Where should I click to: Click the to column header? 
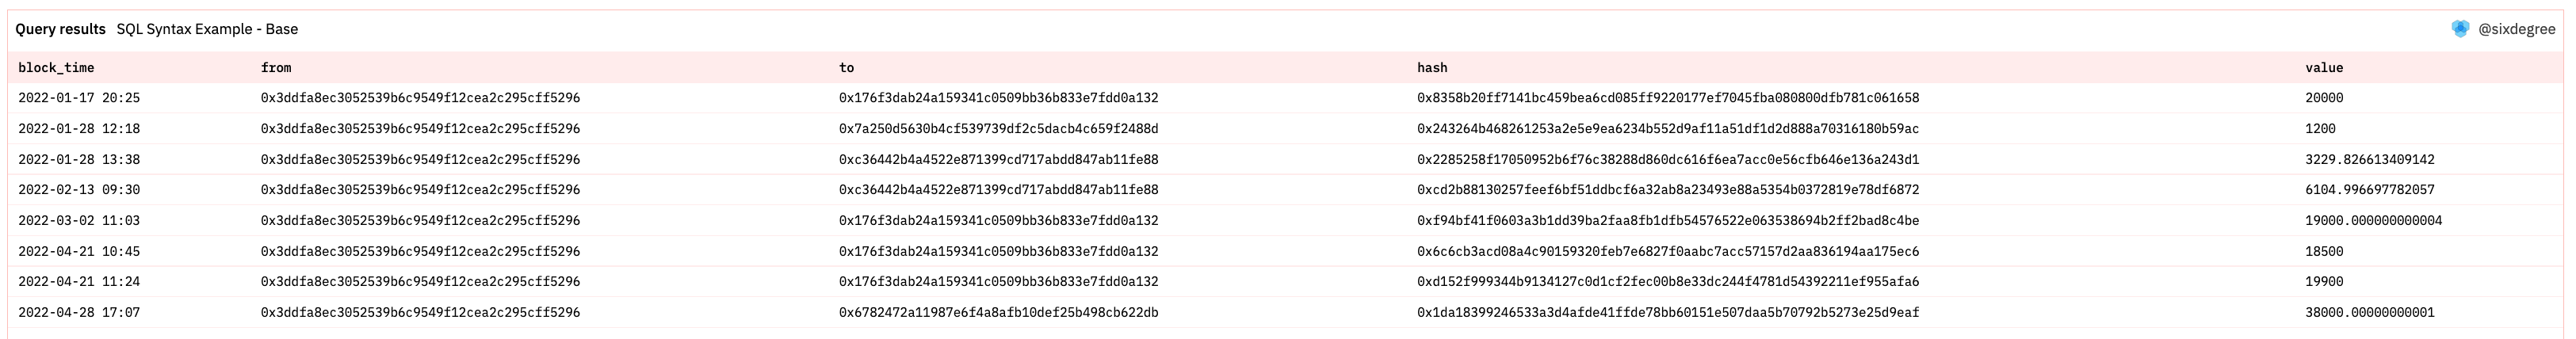click(846, 68)
